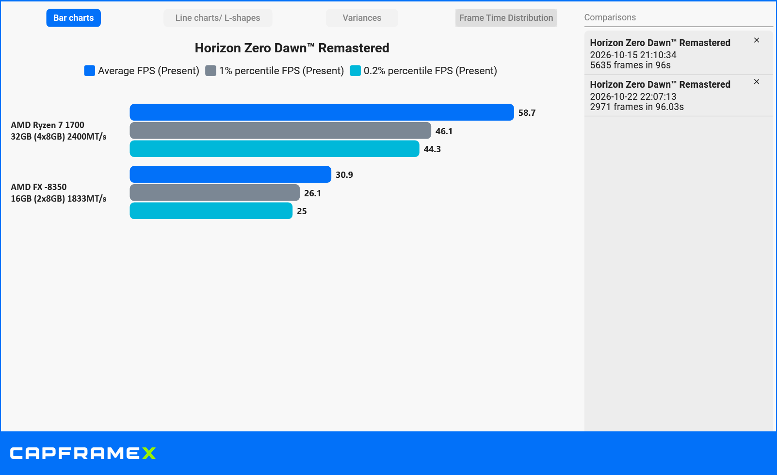
Task: Click the Ryzen 7 1700 0.2% percentile bar (44.3)
Action: [x=275, y=149]
